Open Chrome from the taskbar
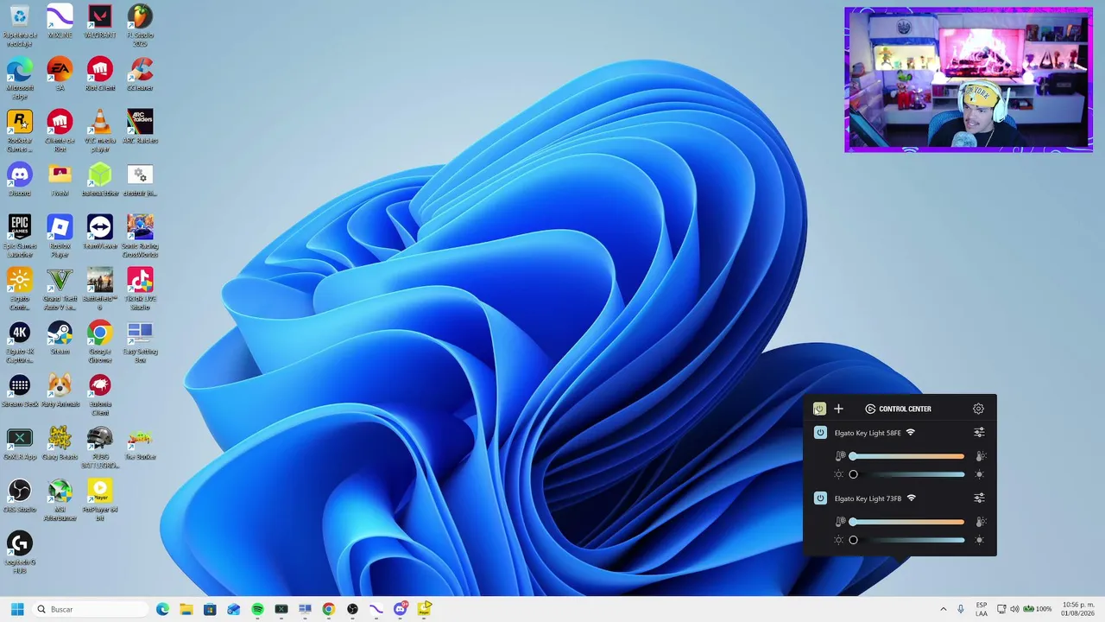1105x622 pixels. click(328, 609)
